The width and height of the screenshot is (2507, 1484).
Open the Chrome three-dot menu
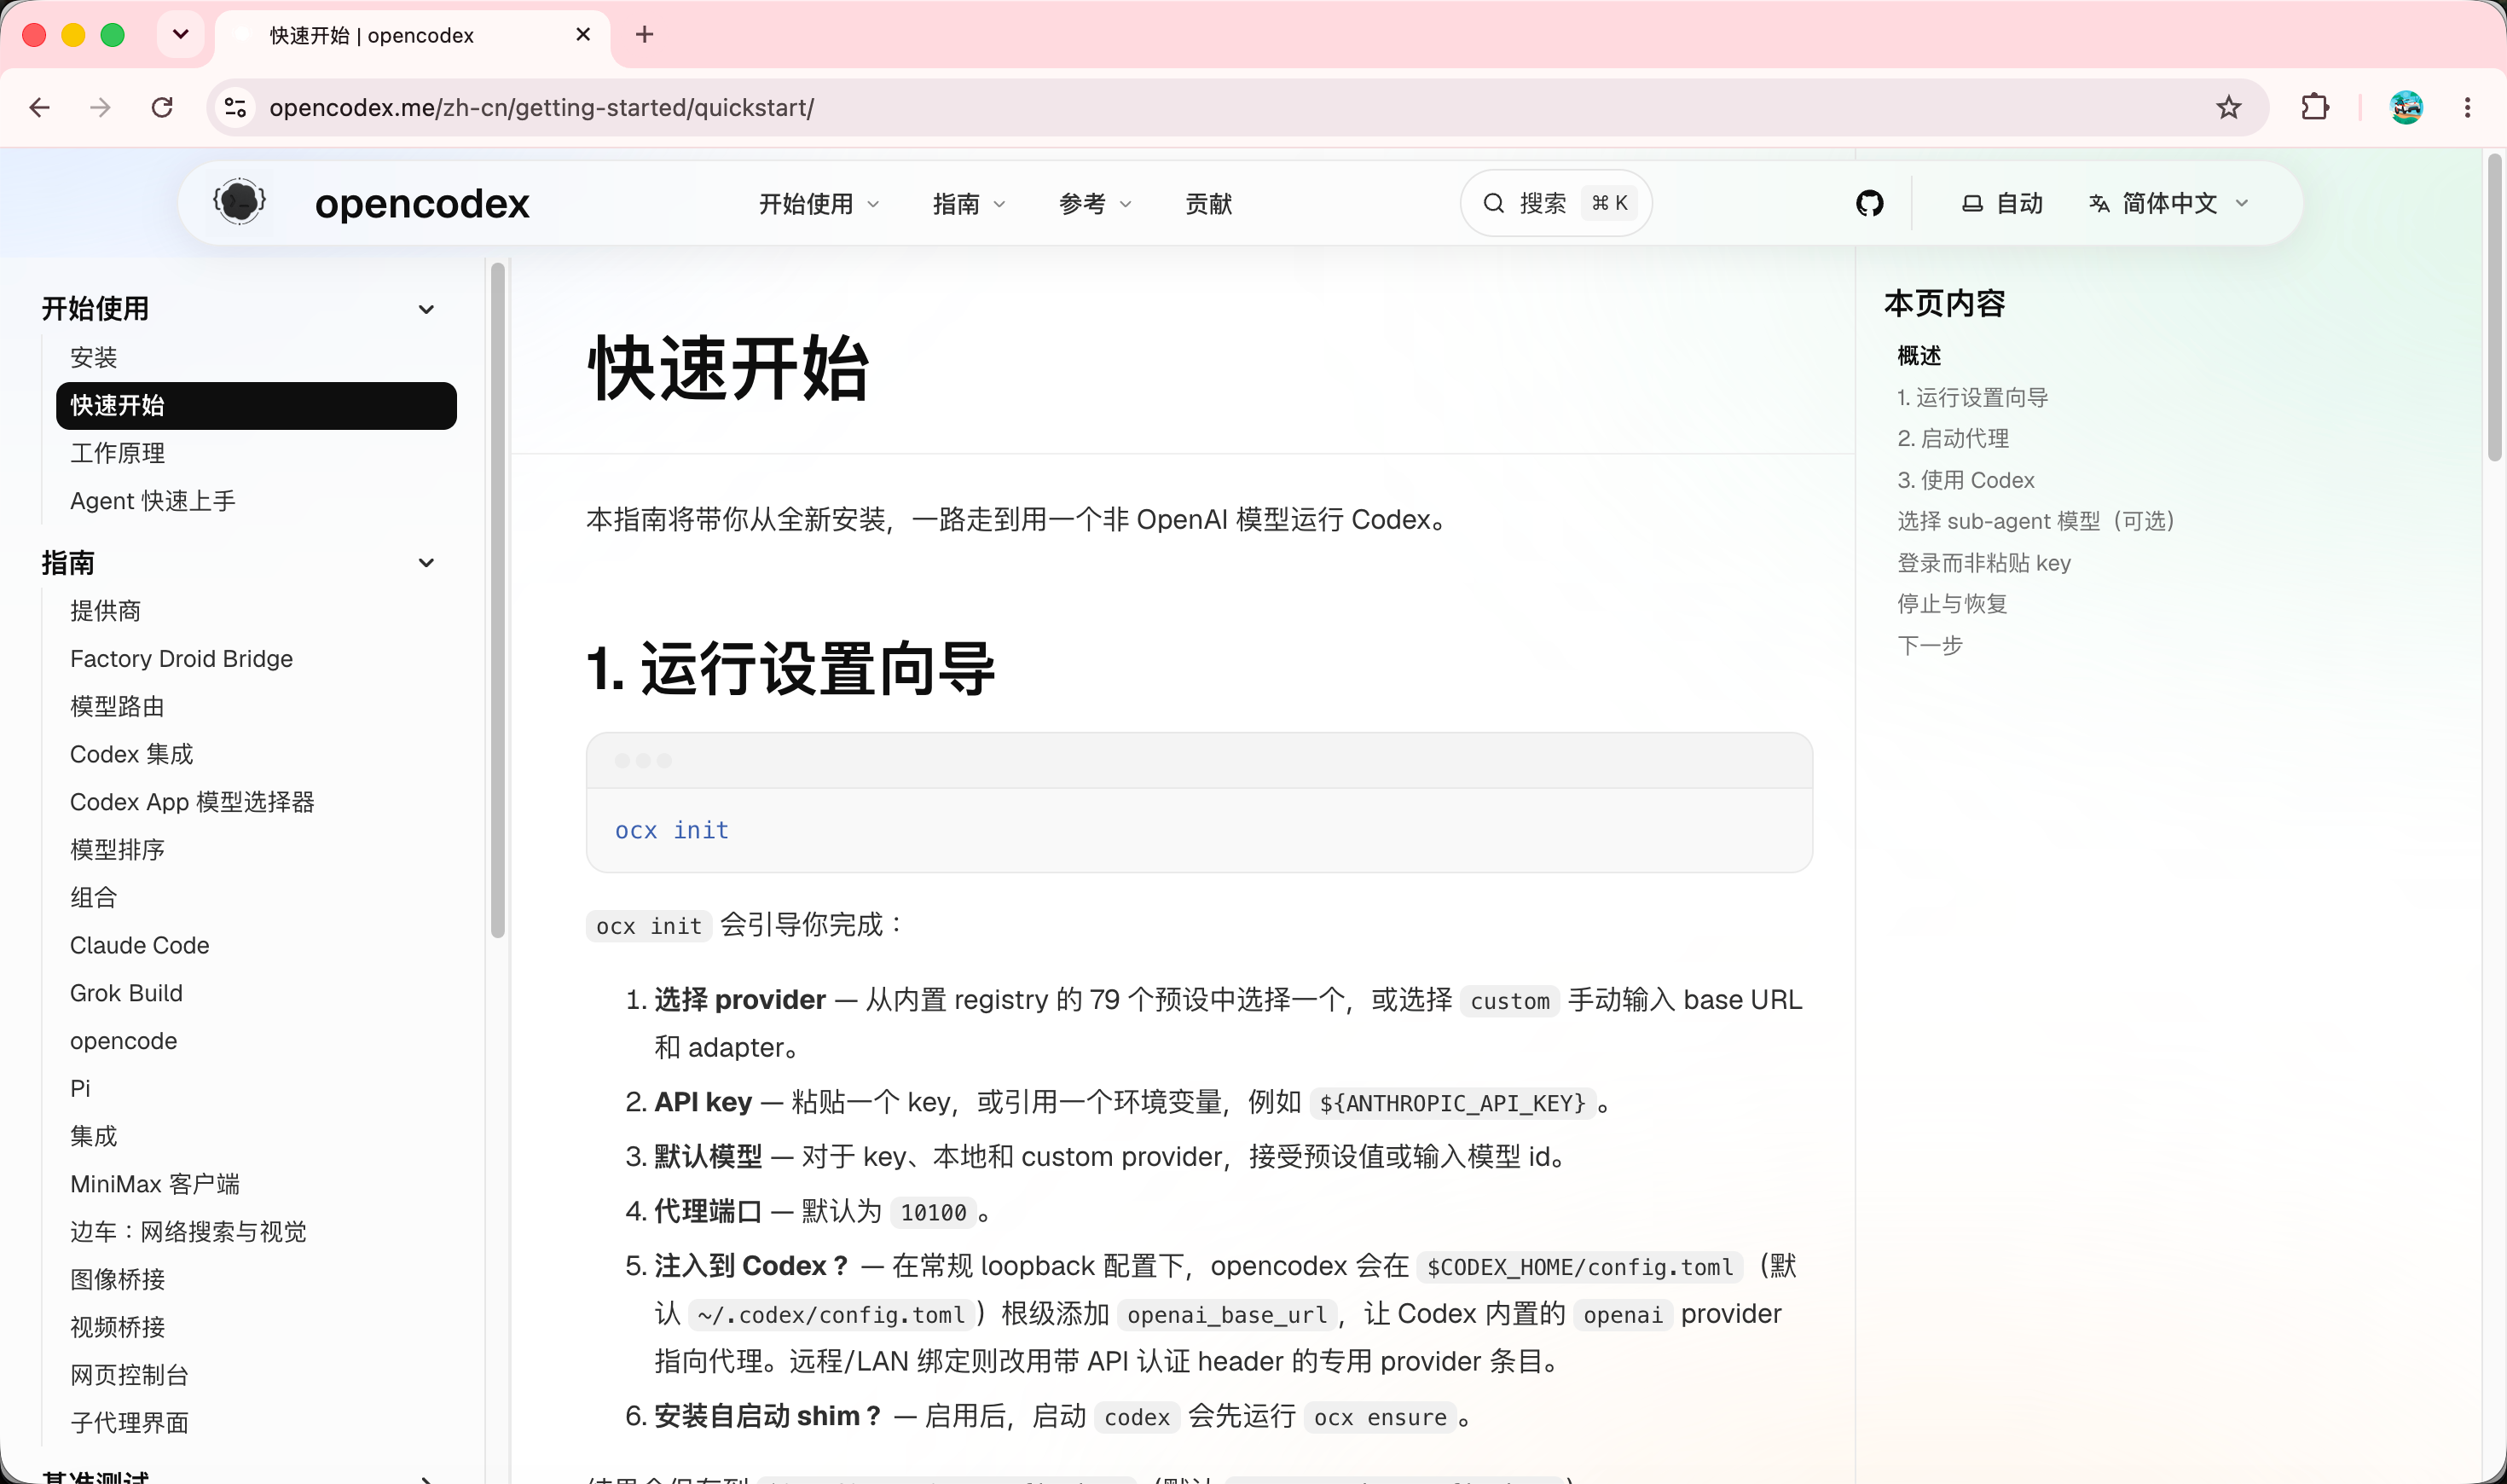point(2467,107)
